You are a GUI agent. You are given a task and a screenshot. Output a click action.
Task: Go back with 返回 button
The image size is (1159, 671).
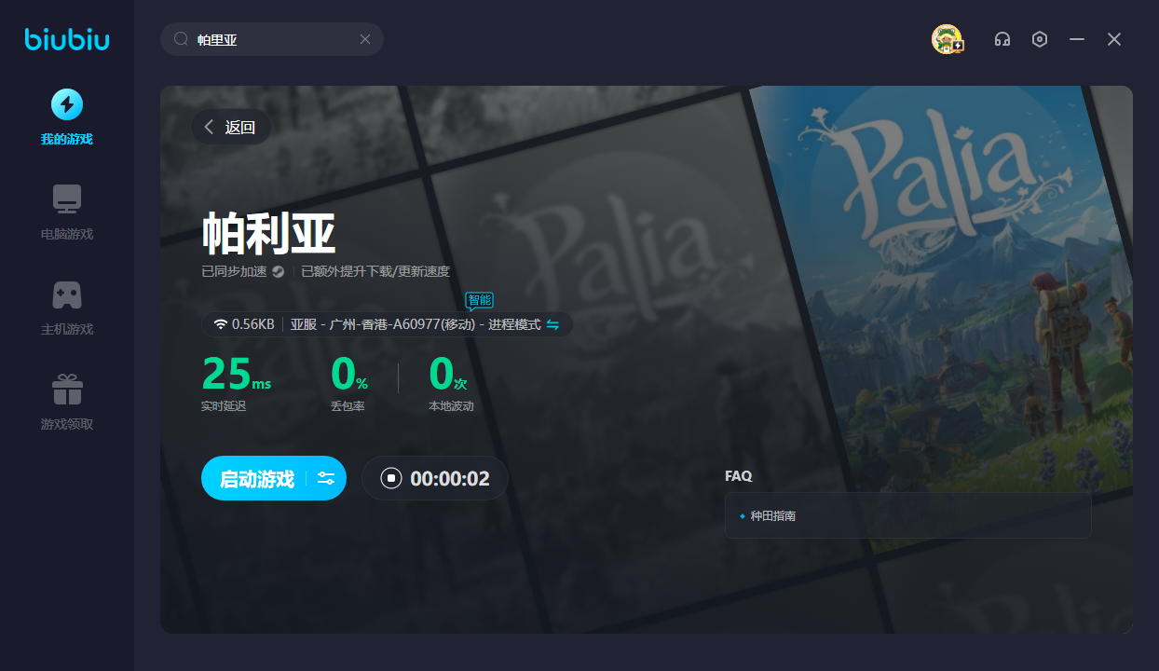point(231,128)
